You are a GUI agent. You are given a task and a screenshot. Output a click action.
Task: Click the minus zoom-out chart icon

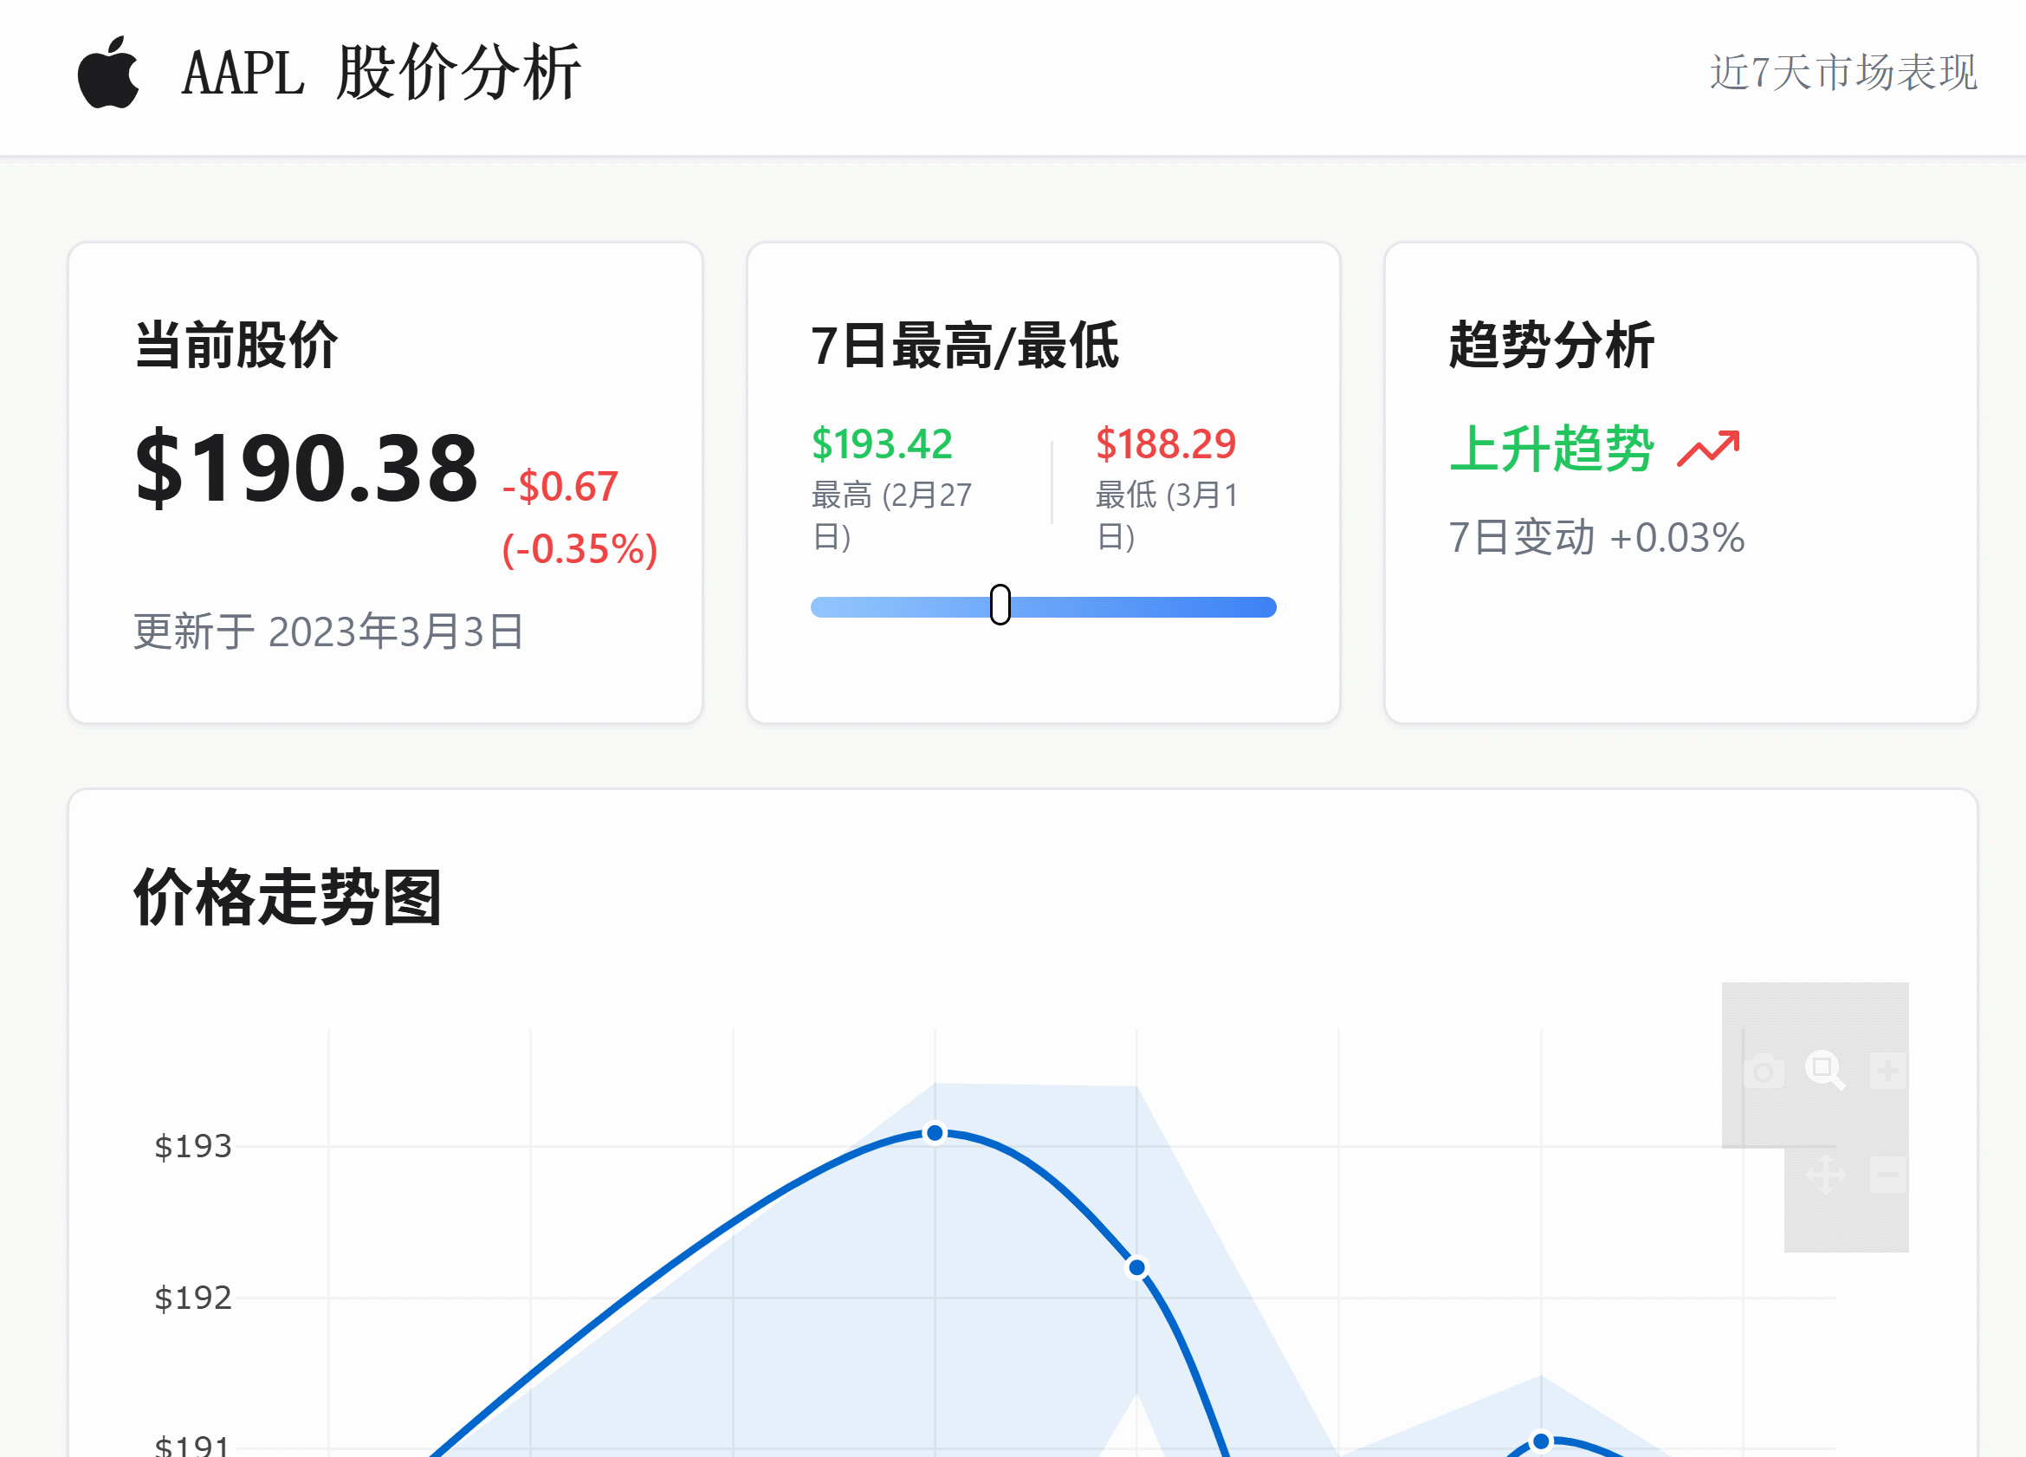click(1888, 1175)
